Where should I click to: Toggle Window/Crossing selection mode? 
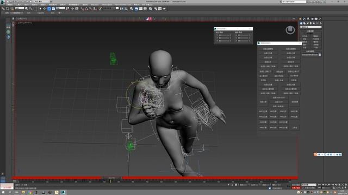[x=40, y=9]
